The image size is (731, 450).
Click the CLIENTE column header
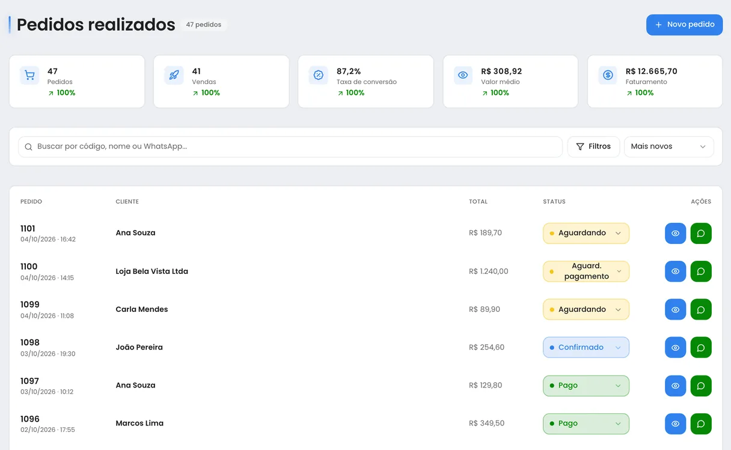[x=127, y=202]
